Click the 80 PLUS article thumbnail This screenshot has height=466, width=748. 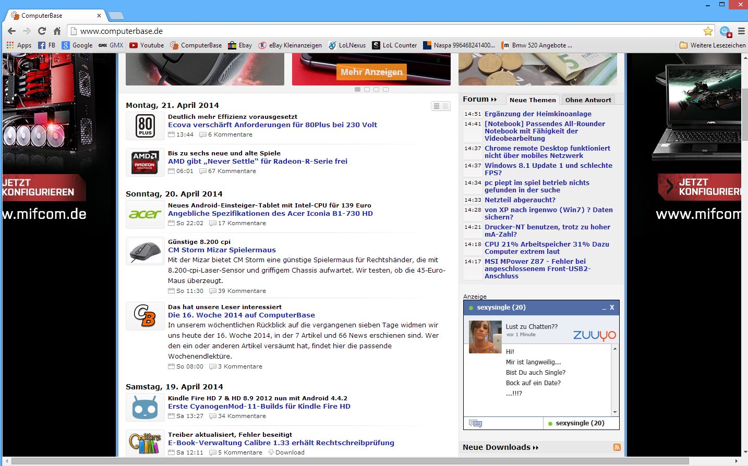pos(146,126)
